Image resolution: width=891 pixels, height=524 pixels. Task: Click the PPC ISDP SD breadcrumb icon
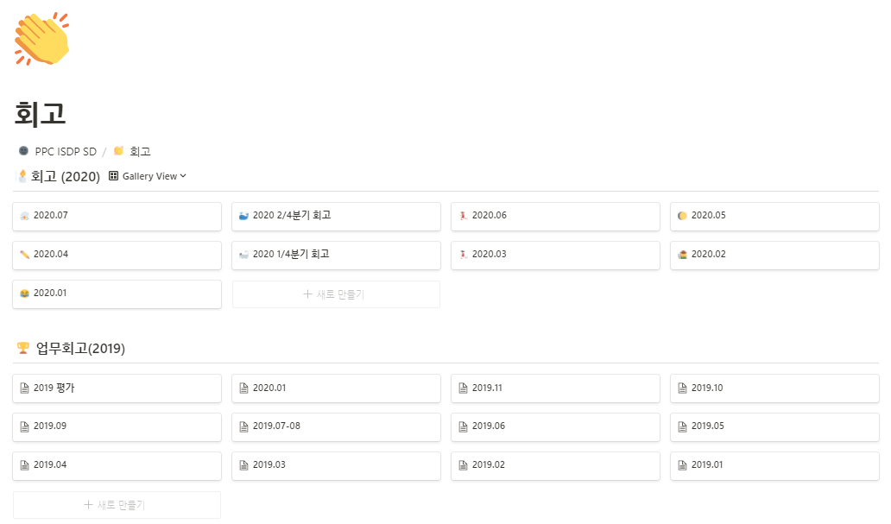click(x=23, y=150)
